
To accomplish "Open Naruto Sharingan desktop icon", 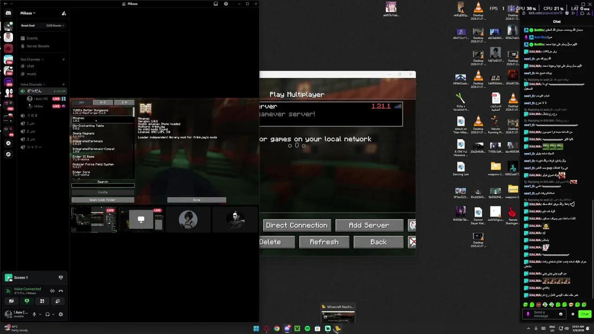I will click(512, 216).
